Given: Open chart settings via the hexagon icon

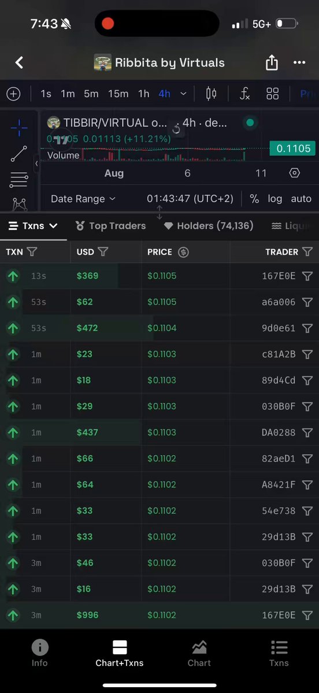Looking at the screenshot, I should (295, 173).
